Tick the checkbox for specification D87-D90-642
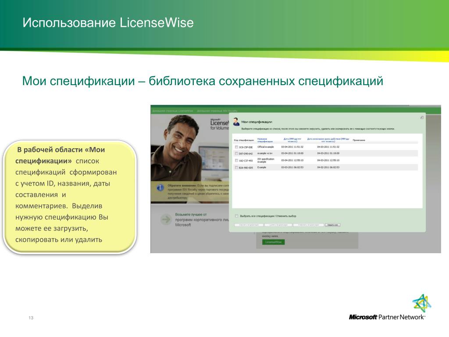Viewport: 449px width, 337px height. tap(236, 154)
